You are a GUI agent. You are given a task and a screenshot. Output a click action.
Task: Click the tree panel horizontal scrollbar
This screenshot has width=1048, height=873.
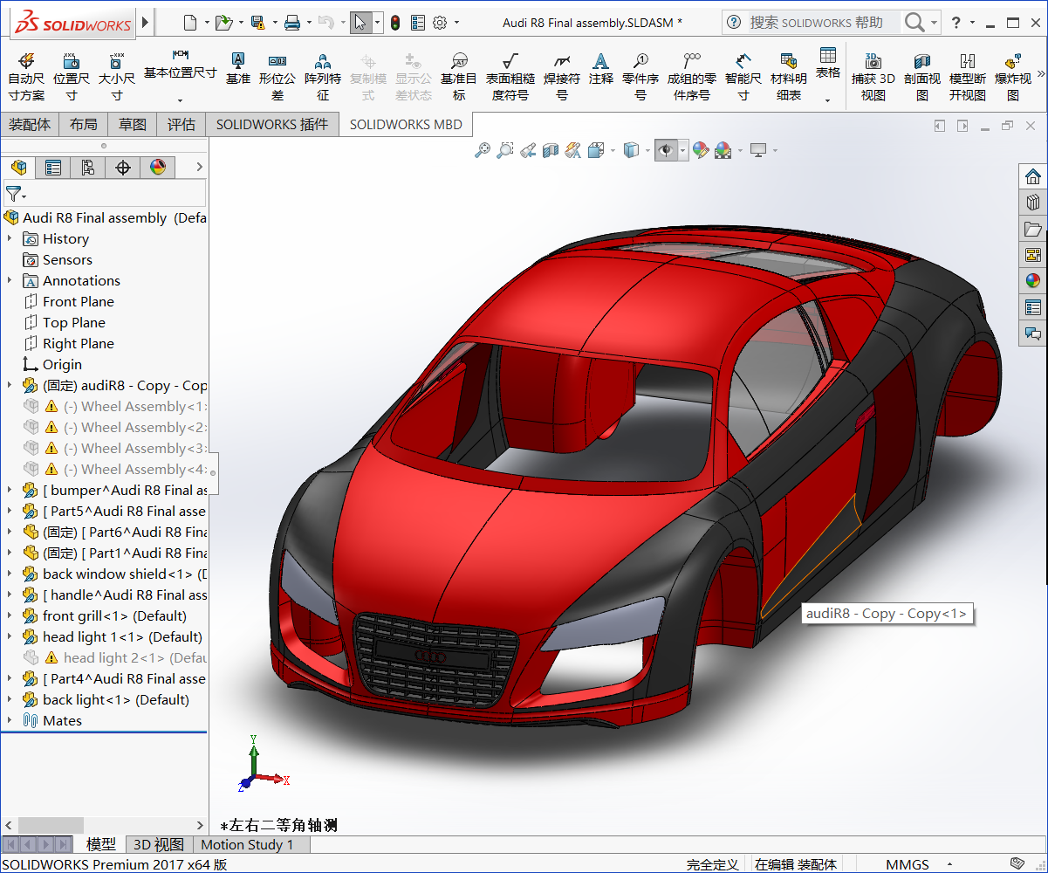tap(52, 825)
